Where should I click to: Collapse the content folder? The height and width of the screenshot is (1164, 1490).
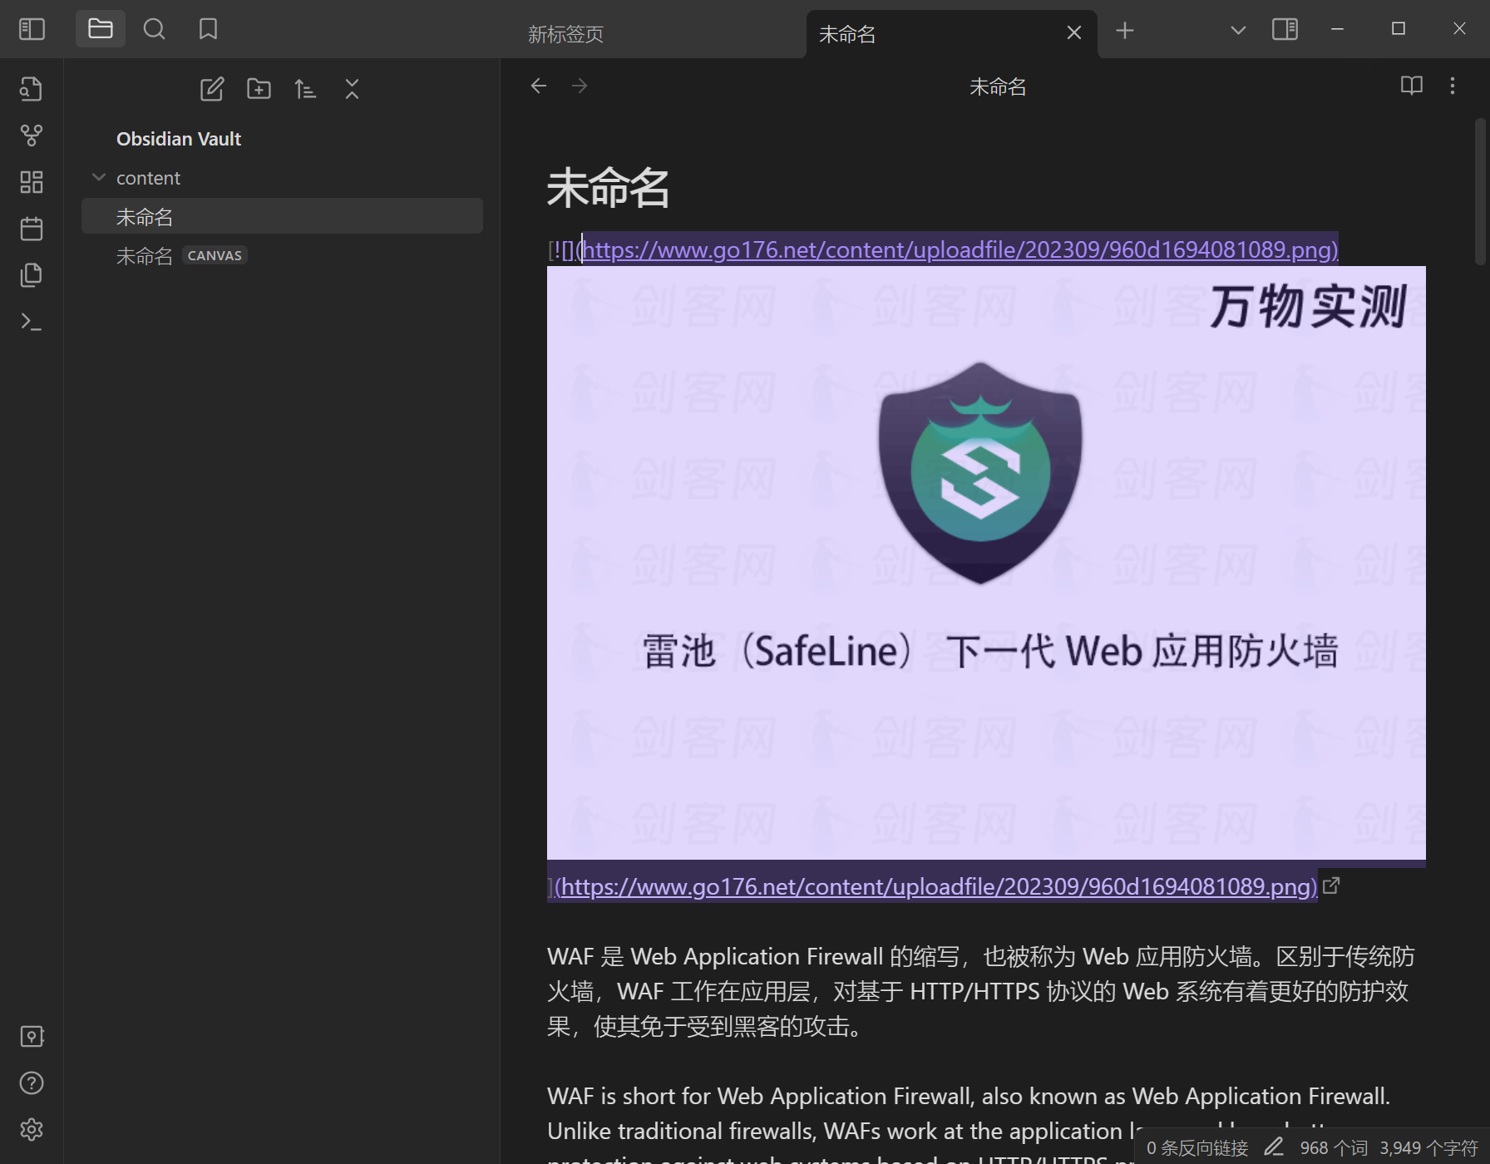point(99,177)
